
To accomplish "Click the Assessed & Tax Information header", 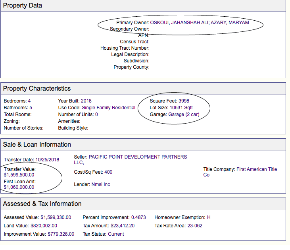I will (x=42, y=203).
